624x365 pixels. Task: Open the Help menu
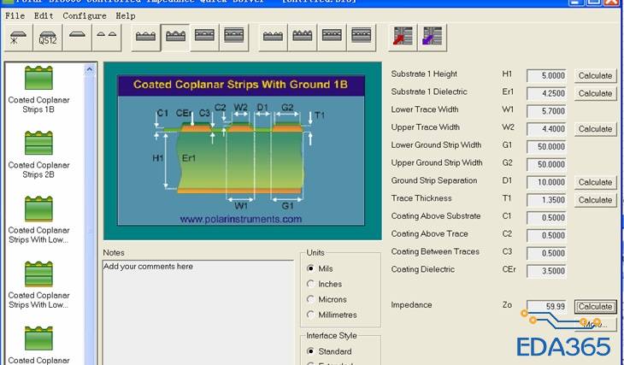pyautogui.click(x=126, y=16)
